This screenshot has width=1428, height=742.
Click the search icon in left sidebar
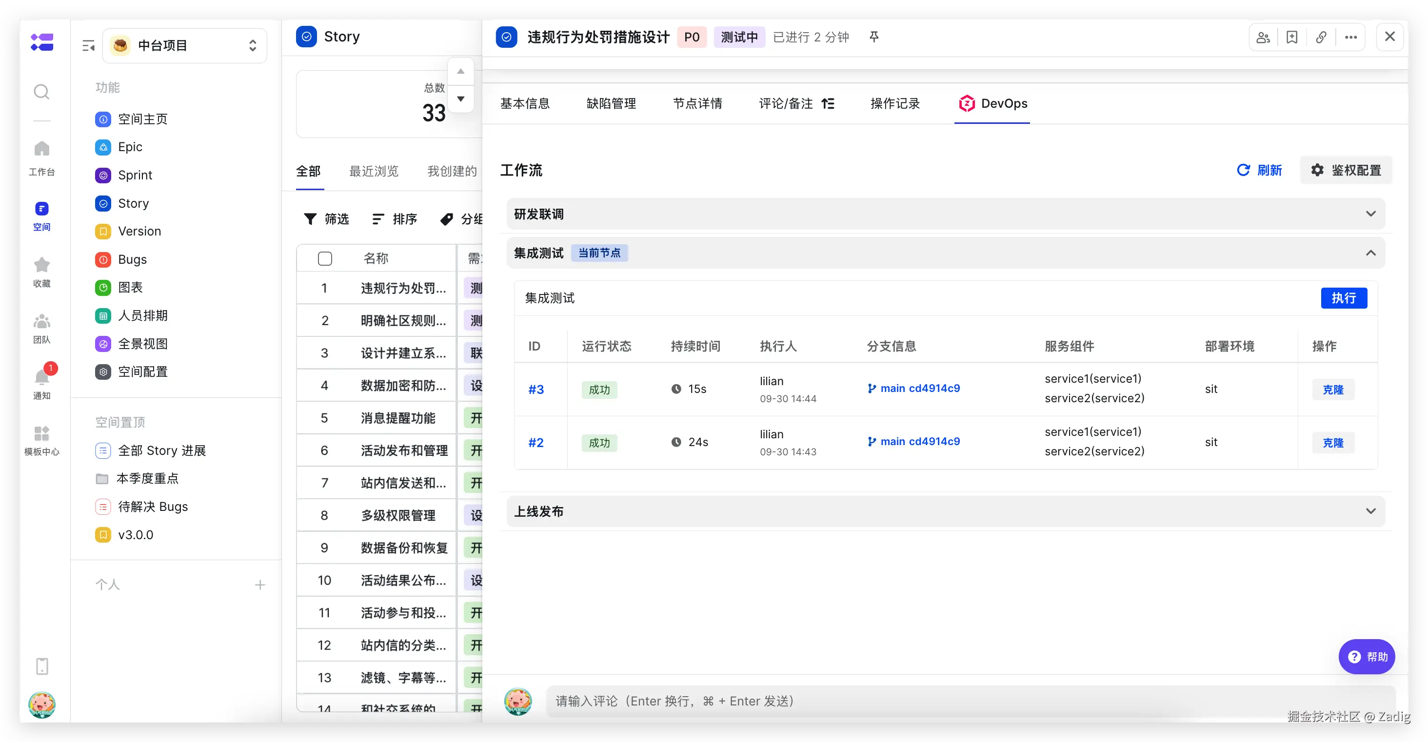[41, 92]
